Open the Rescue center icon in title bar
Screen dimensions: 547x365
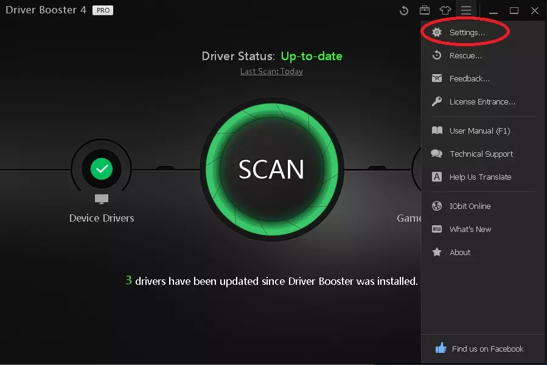coord(403,10)
